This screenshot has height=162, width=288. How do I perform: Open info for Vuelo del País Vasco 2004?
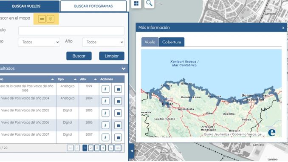click(x=105, y=101)
